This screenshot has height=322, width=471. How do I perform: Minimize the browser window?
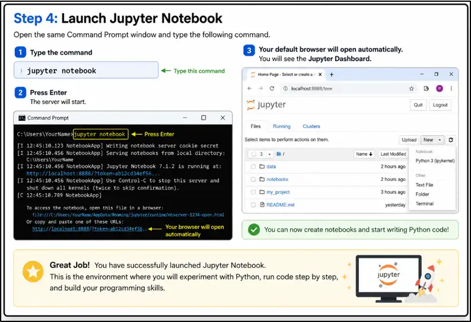click(x=422, y=74)
